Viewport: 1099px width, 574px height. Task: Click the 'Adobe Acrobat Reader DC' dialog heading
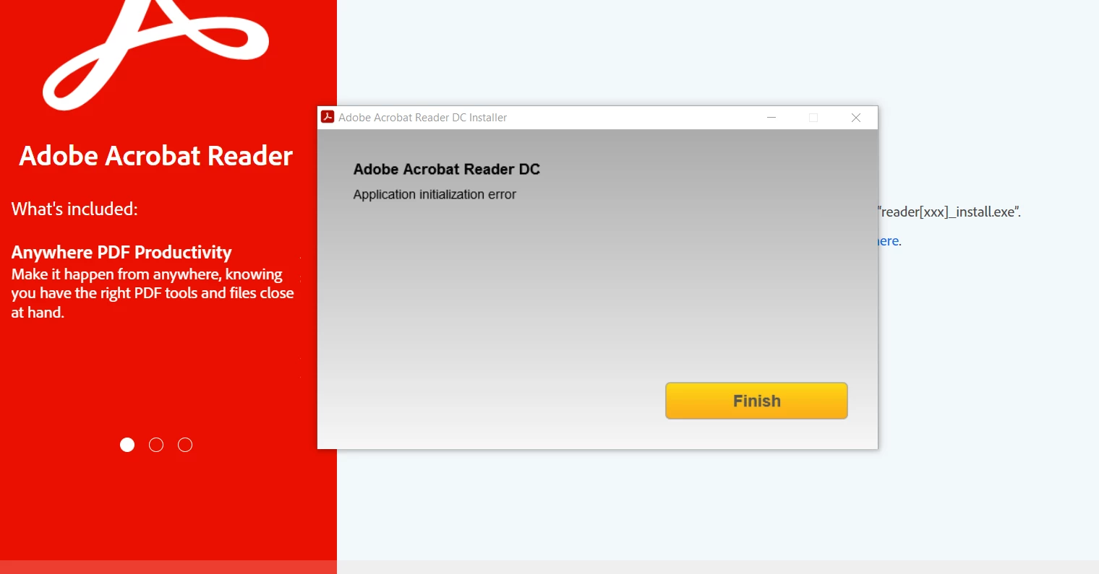coord(447,170)
